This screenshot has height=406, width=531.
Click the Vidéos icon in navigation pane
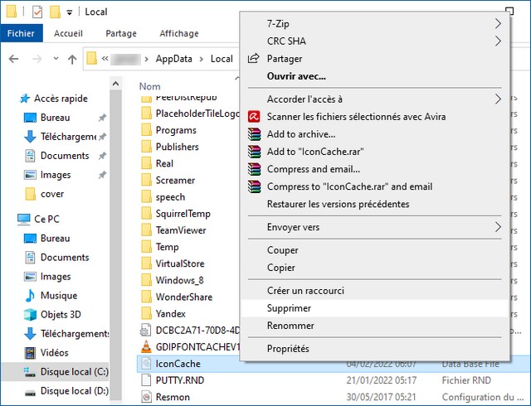[x=29, y=353]
